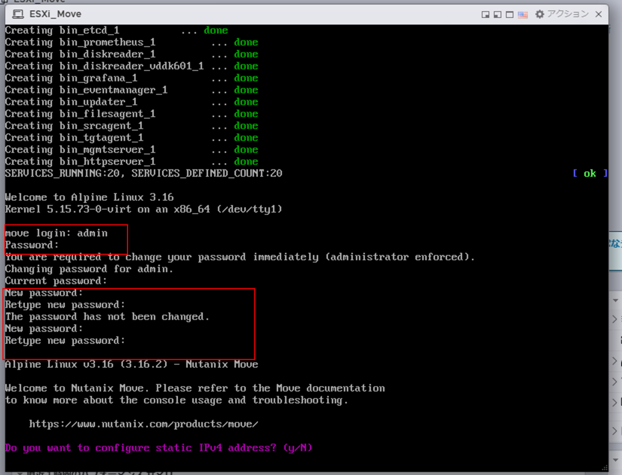Click the 'console usage and troubleshooting' line
Viewport: 622px width, 475px height.
177,400
